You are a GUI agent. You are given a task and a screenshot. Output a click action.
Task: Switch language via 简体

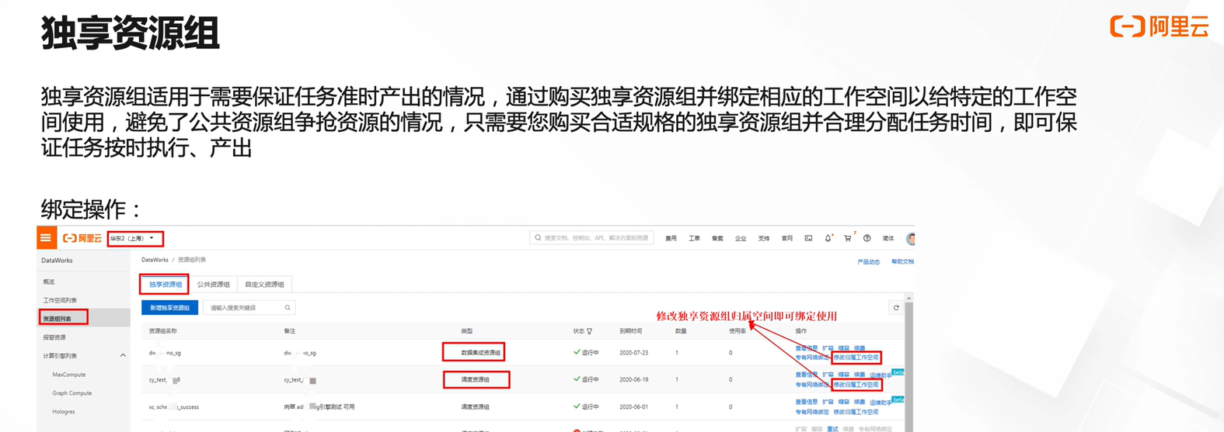click(x=888, y=238)
